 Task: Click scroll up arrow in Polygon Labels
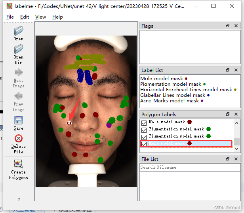pos(237,123)
